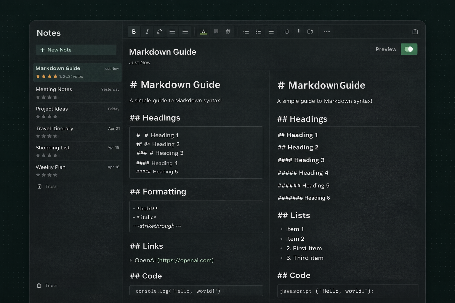
Task: Follow the https://openai.com link
Action: tap(185, 260)
